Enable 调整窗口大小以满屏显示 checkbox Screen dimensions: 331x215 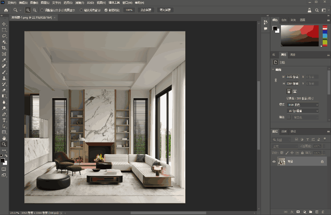41,10
